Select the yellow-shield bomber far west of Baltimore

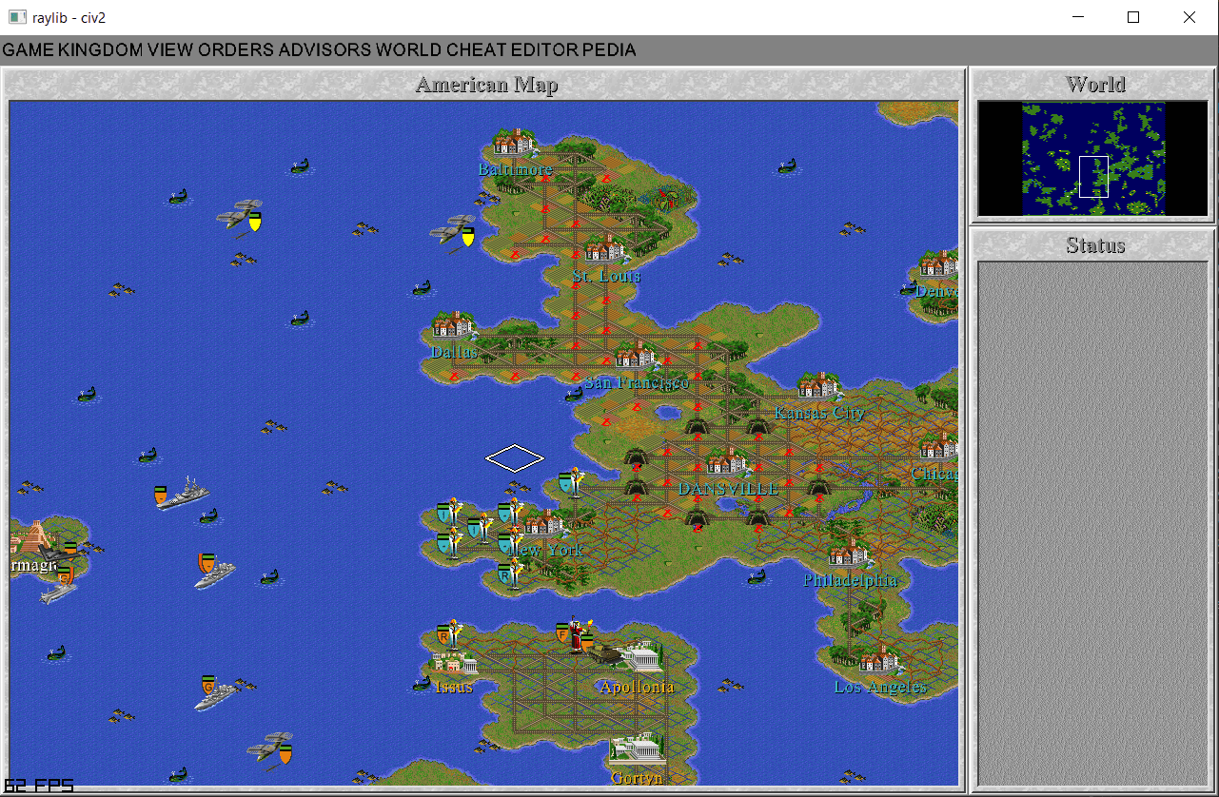240,216
